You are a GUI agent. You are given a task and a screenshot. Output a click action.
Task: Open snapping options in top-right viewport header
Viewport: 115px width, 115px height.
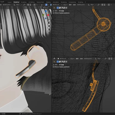pos(105,5)
